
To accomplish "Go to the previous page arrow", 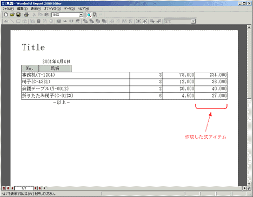I will point(12,188).
